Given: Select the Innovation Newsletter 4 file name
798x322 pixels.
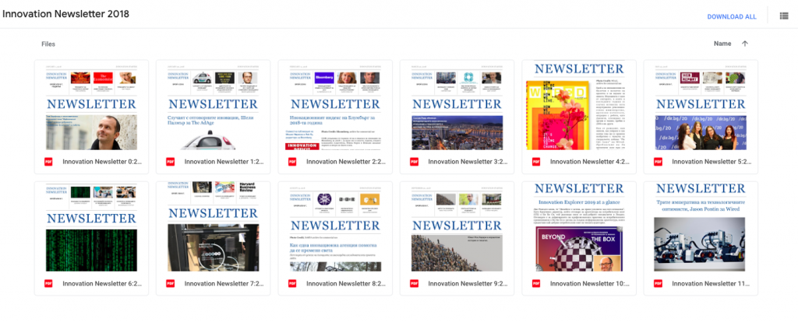Looking at the screenshot, I should click(x=588, y=162).
